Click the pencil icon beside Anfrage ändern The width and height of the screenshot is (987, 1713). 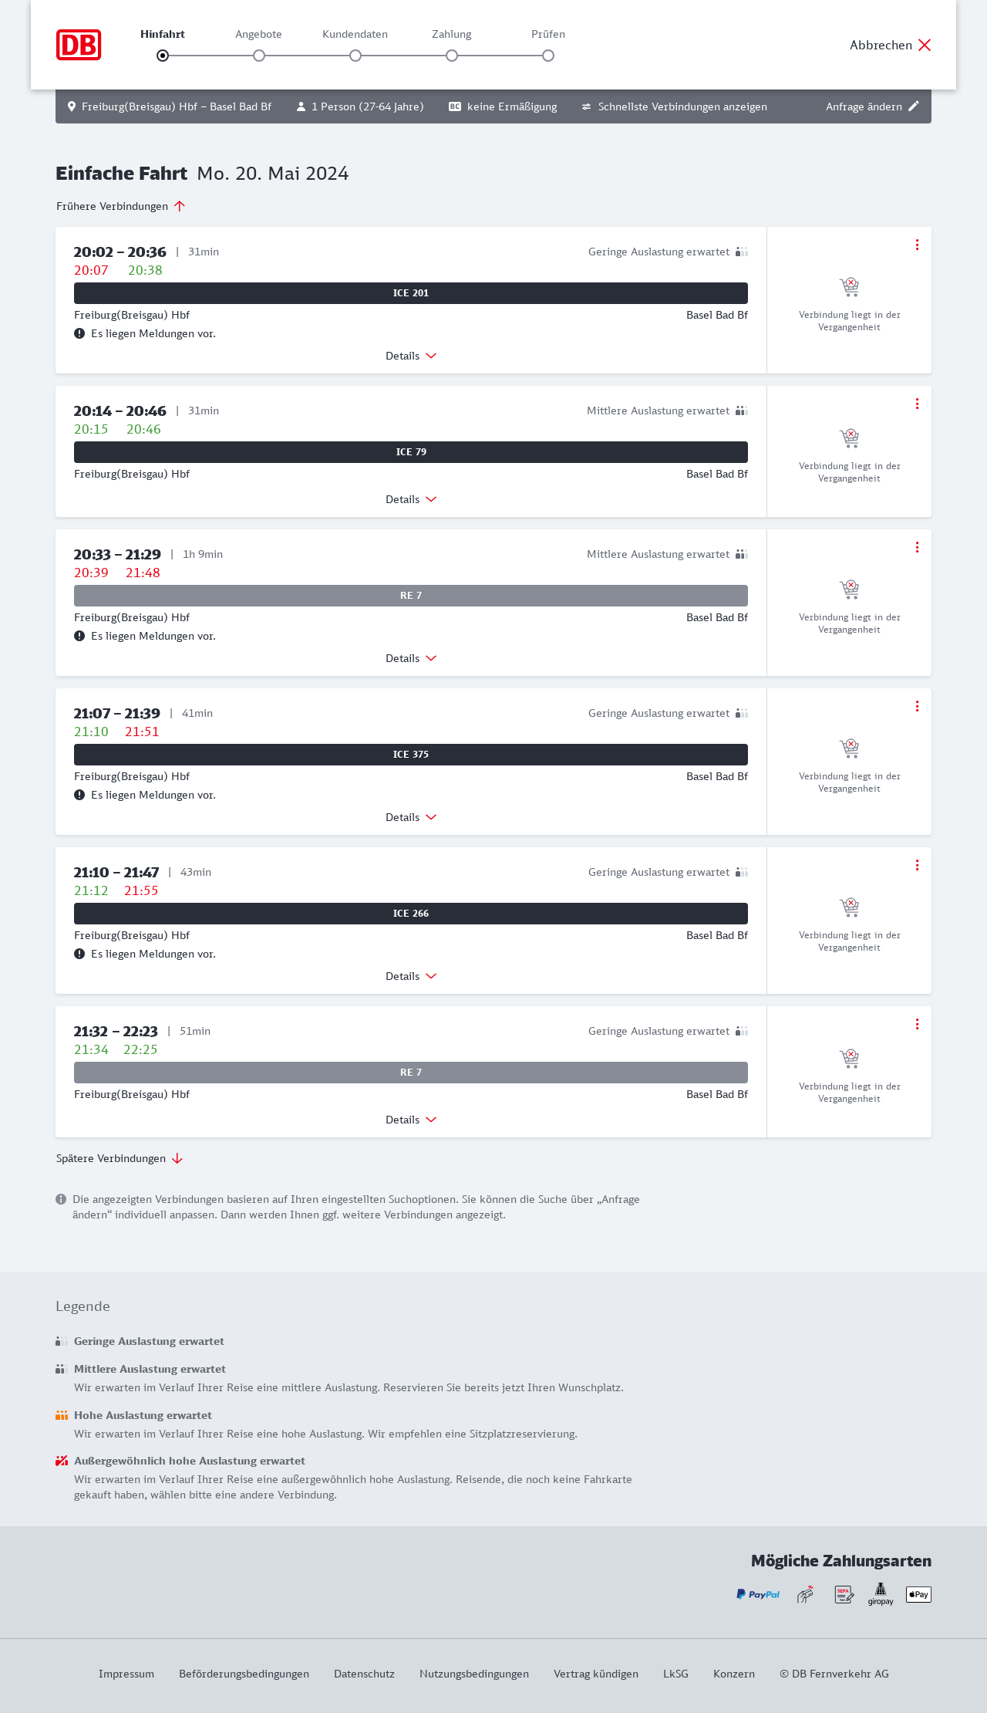[914, 106]
